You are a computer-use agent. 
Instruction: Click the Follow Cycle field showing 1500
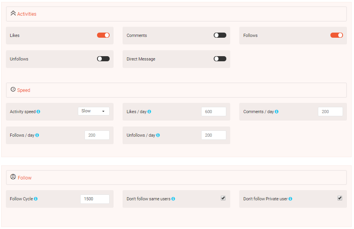[x=95, y=199]
